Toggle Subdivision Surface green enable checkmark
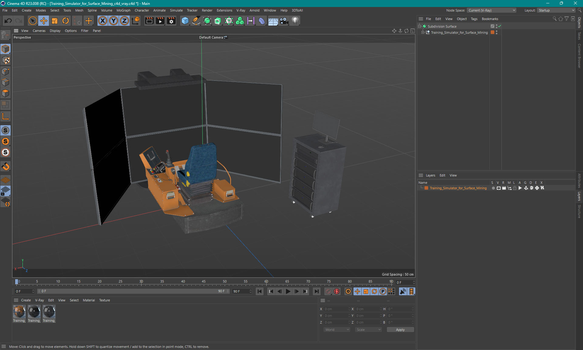 click(500, 26)
